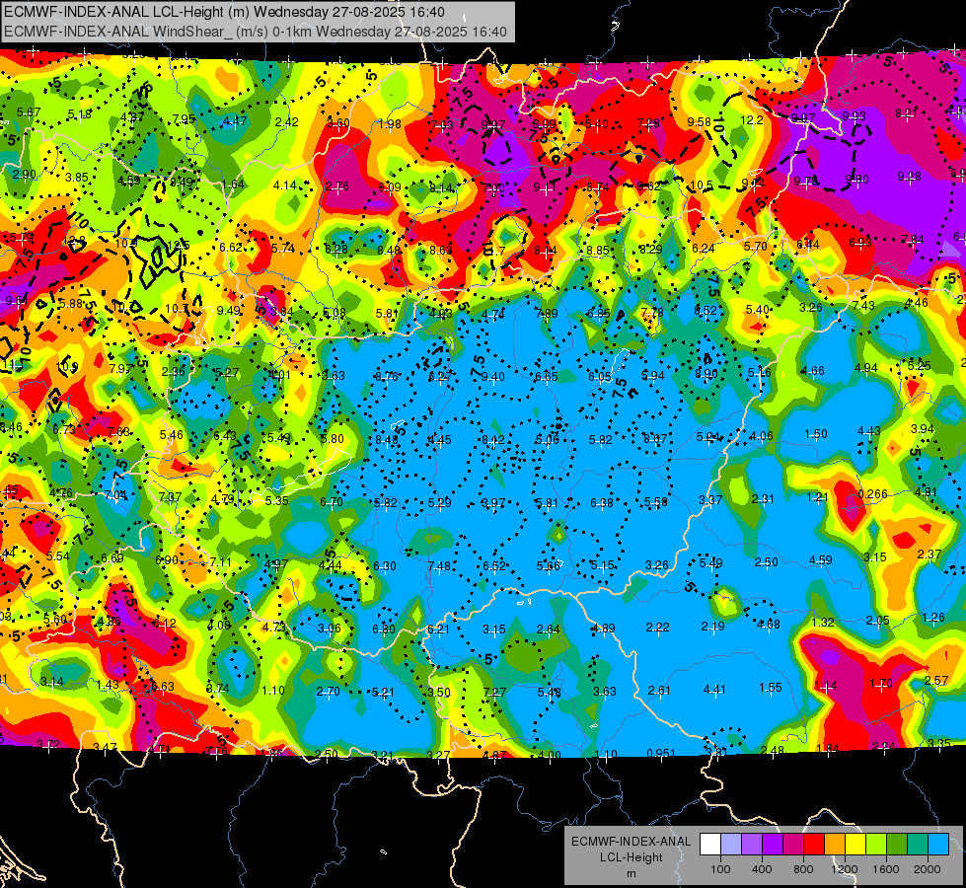966x888 pixels.
Task: Click the legend unit label m
Action: (x=631, y=874)
